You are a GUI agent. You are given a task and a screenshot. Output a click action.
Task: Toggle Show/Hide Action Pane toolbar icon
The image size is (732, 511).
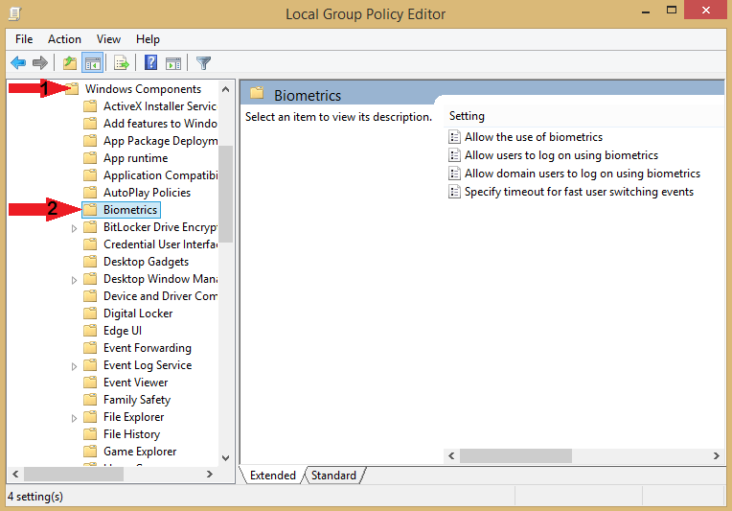click(x=173, y=63)
